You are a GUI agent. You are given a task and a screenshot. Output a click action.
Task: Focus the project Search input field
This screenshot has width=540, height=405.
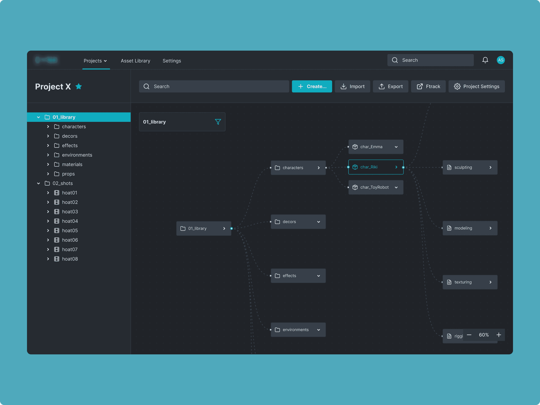coord(214,86)
